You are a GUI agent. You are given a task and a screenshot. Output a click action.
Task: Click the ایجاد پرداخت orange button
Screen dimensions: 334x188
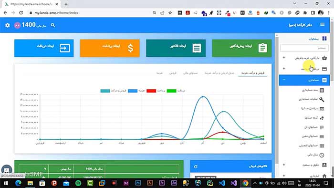[x=110, y=48]
